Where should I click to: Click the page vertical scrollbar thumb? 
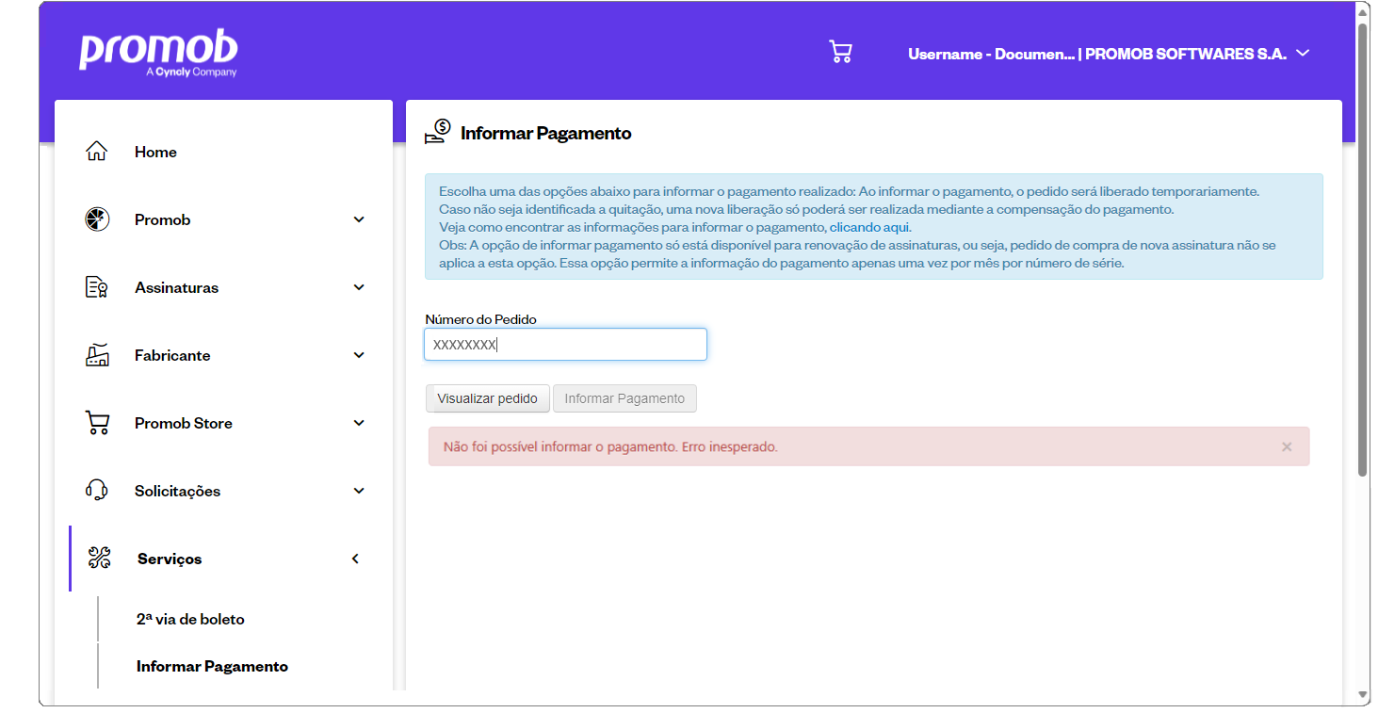click(x=1363, y=250)
